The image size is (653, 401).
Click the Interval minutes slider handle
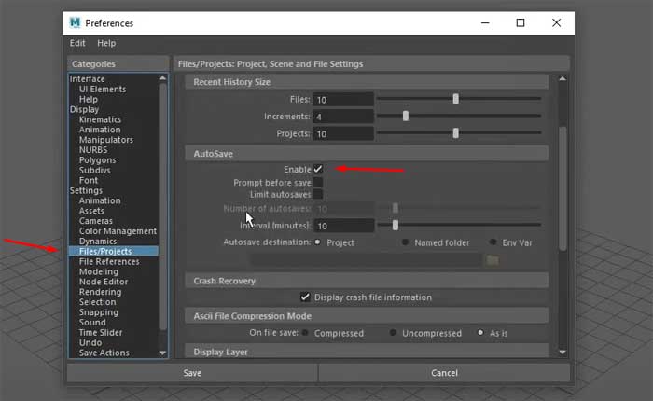pyautogui.click(x=396, y=225)
